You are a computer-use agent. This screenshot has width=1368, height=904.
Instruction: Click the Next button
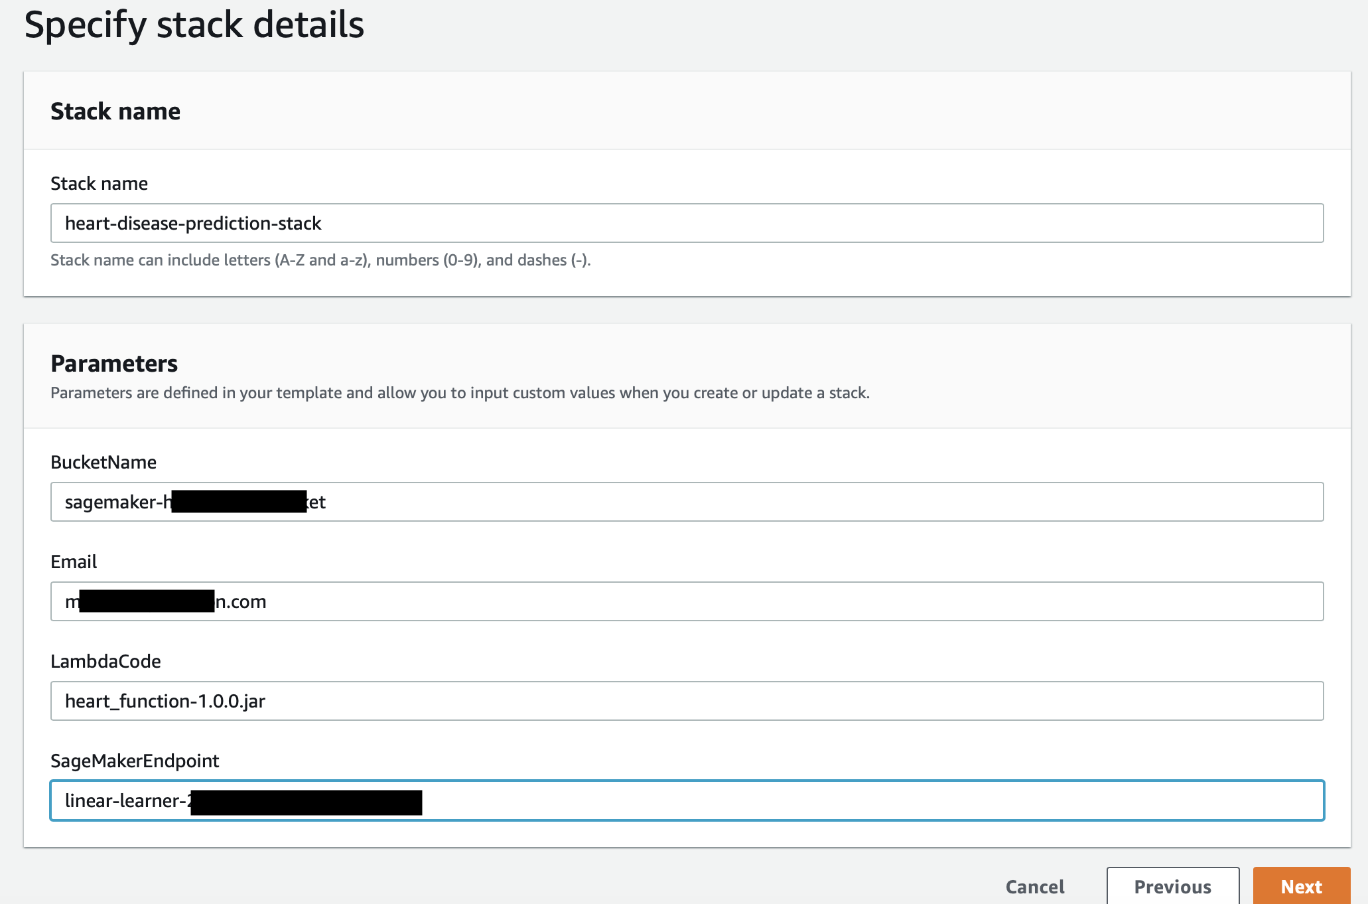pyautogui.click(x=1301, y=886)
